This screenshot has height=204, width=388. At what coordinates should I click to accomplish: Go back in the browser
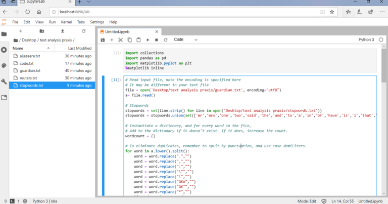tap(5, 12)
